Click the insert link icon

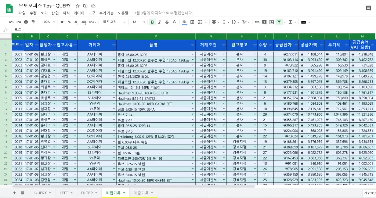coord(257,22)
